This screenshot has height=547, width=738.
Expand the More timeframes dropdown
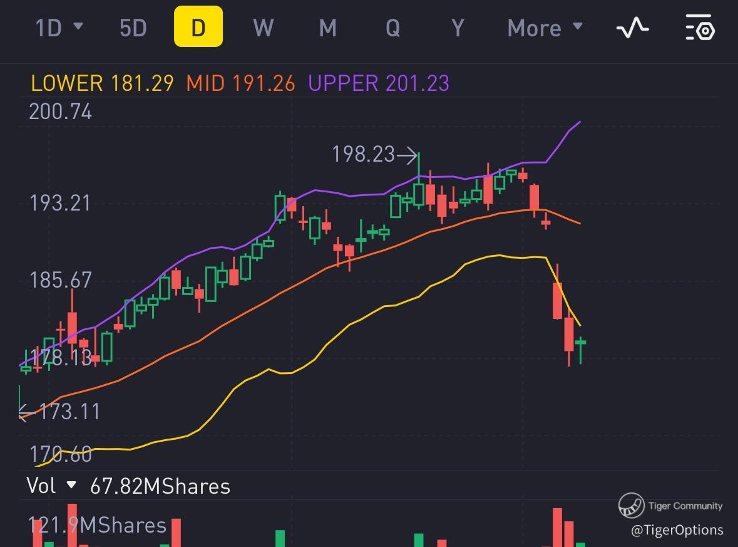coord(545,28)
